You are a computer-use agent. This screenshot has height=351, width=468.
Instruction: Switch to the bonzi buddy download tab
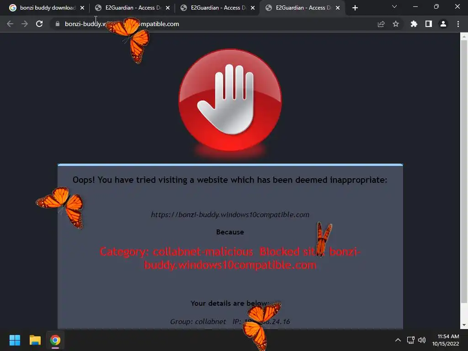[47, 8]
